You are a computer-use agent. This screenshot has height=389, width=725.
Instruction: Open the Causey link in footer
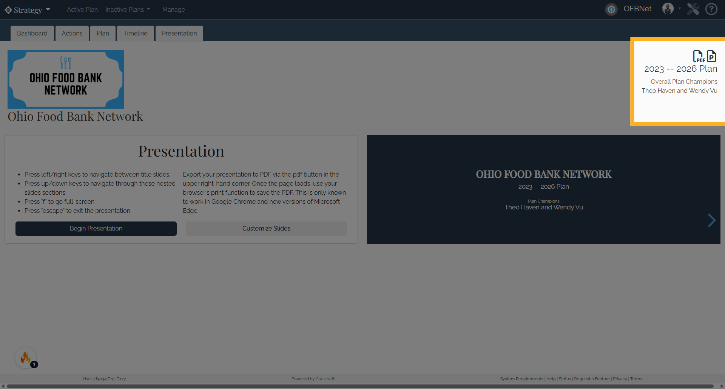point(323,379)
